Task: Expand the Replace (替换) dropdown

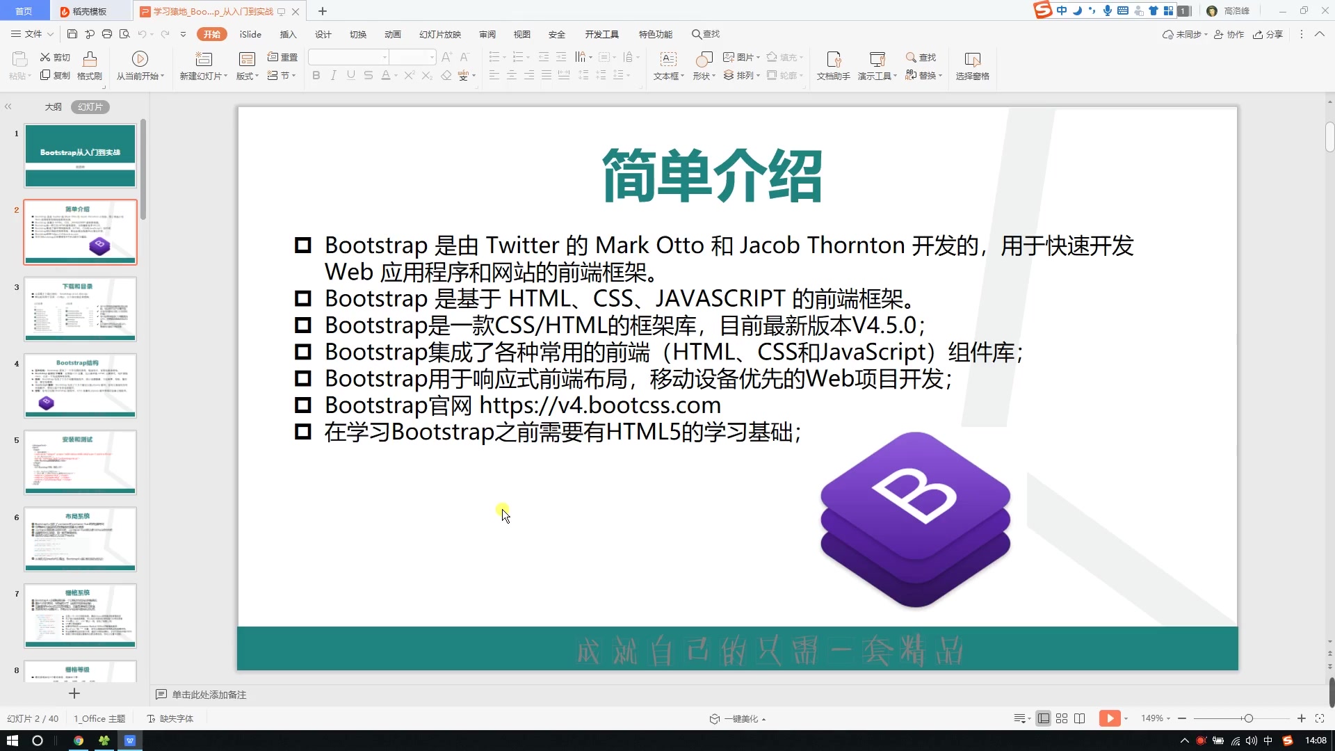Action: (923, 75)
